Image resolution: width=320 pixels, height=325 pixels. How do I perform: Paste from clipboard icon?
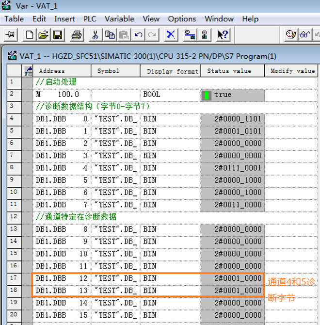(124, 34)
